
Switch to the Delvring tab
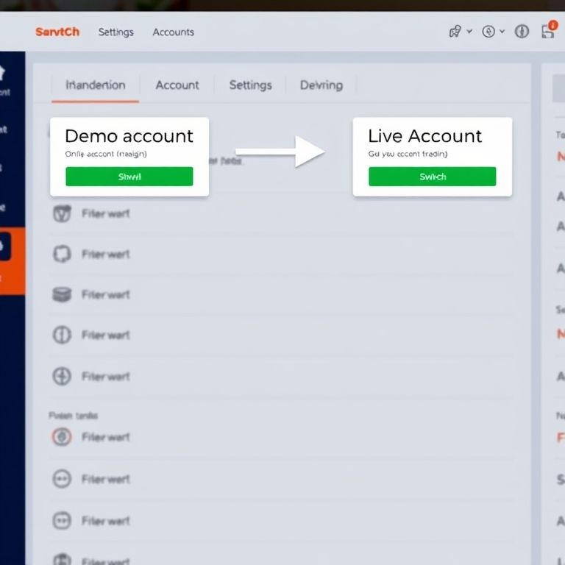[321, 85]
